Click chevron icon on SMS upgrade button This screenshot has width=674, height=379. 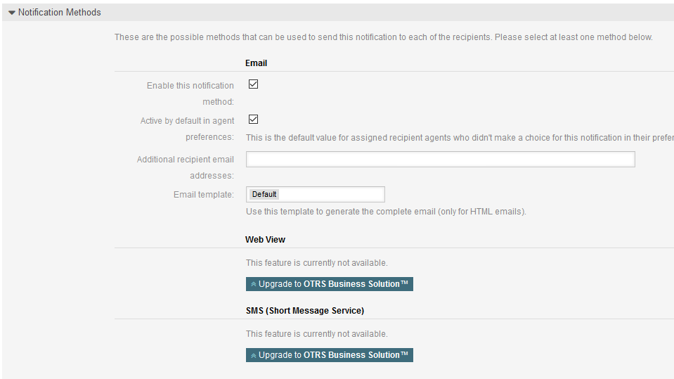click(x=253, y=356)
